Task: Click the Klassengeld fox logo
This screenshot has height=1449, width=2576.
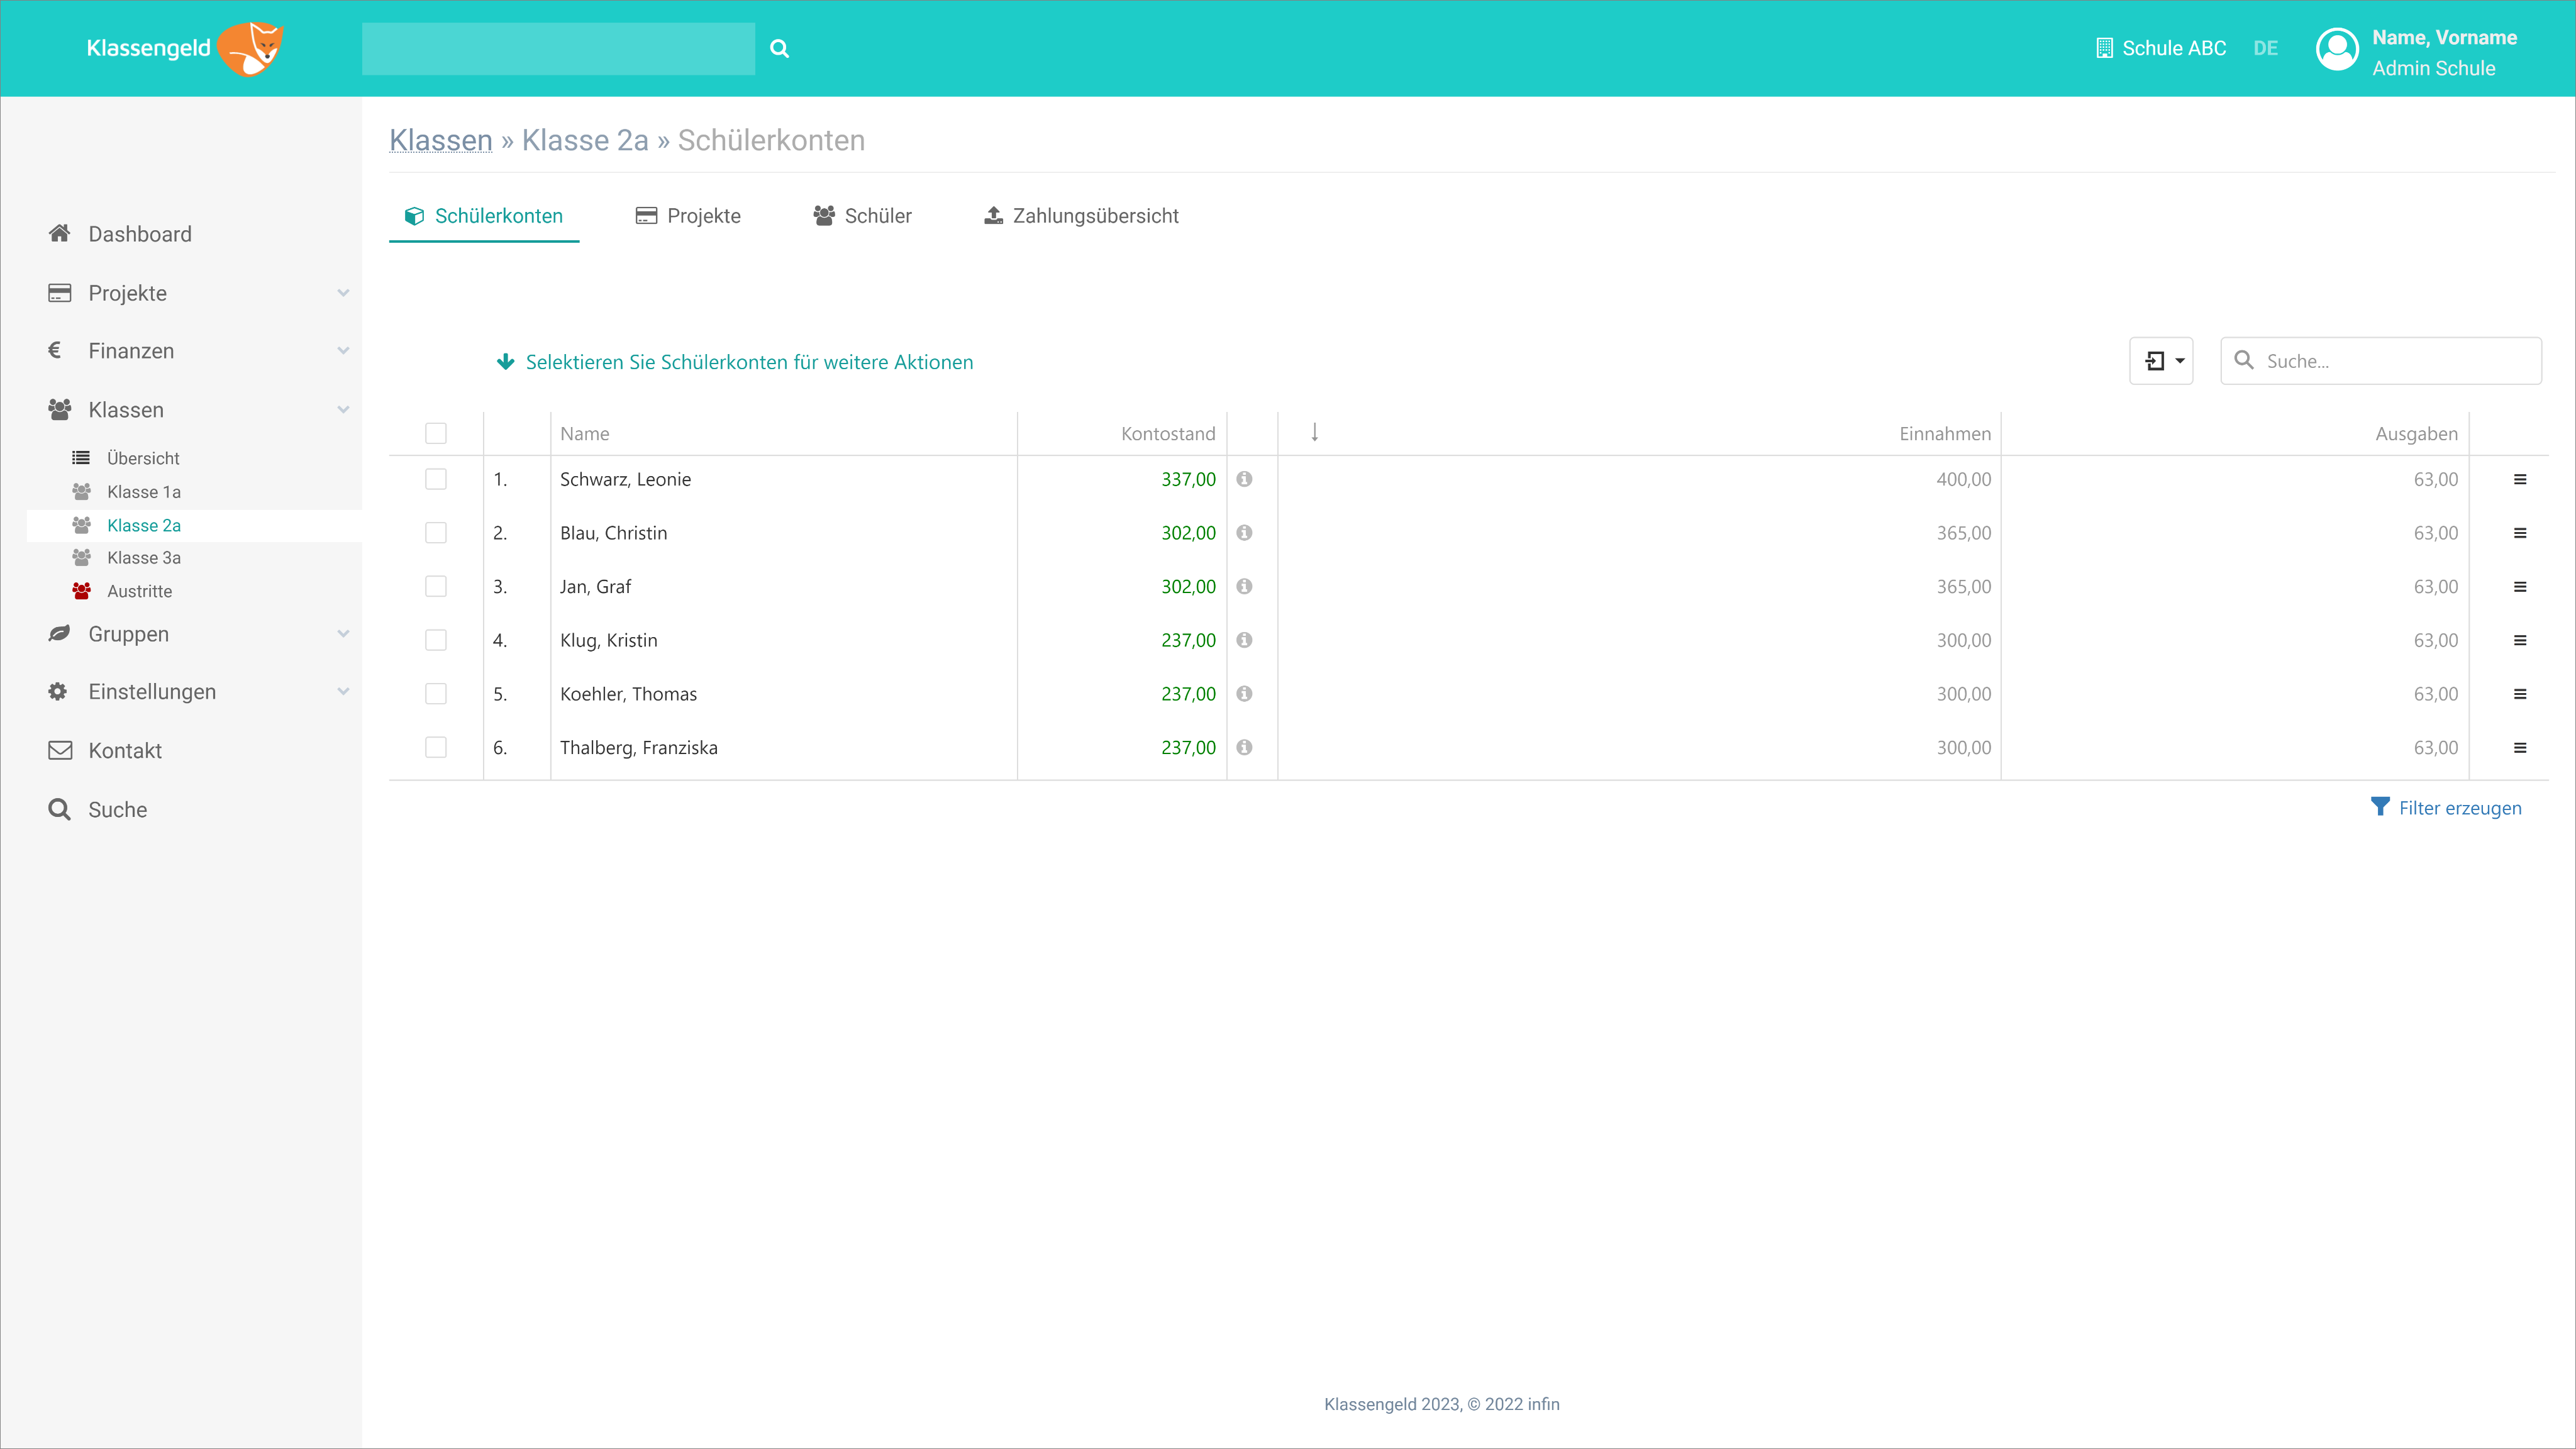Action: pyautogui.click(x=250, y=48)
